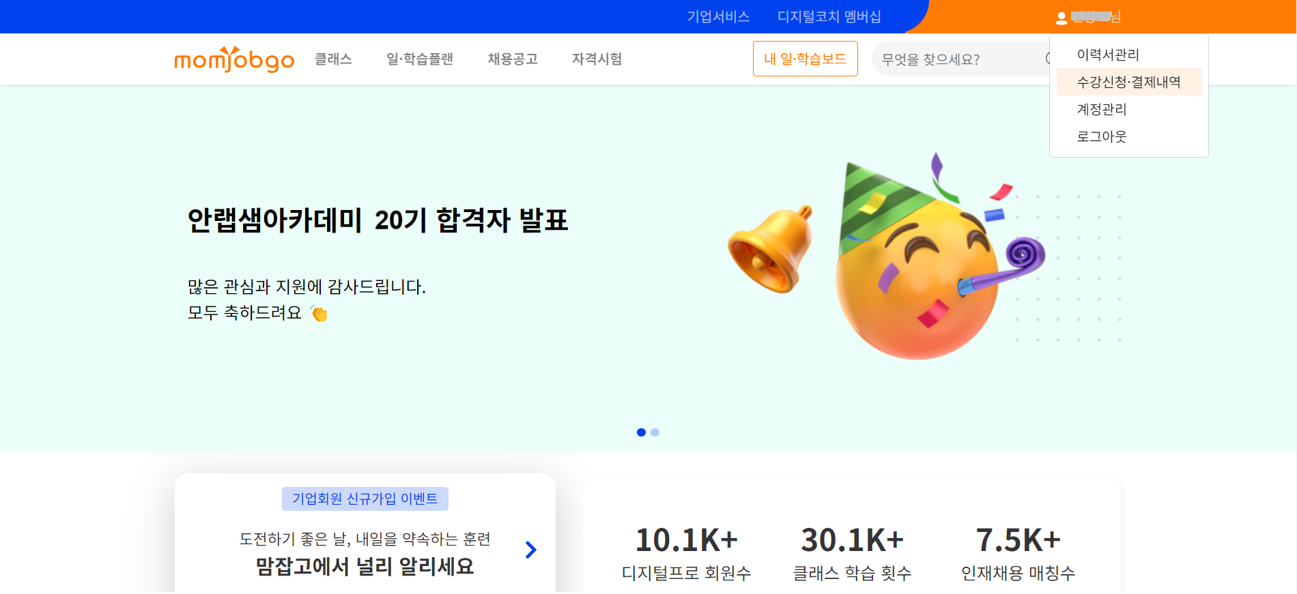Open 디지털코치 멤버십 link
1297x594 pixels.
829,16
